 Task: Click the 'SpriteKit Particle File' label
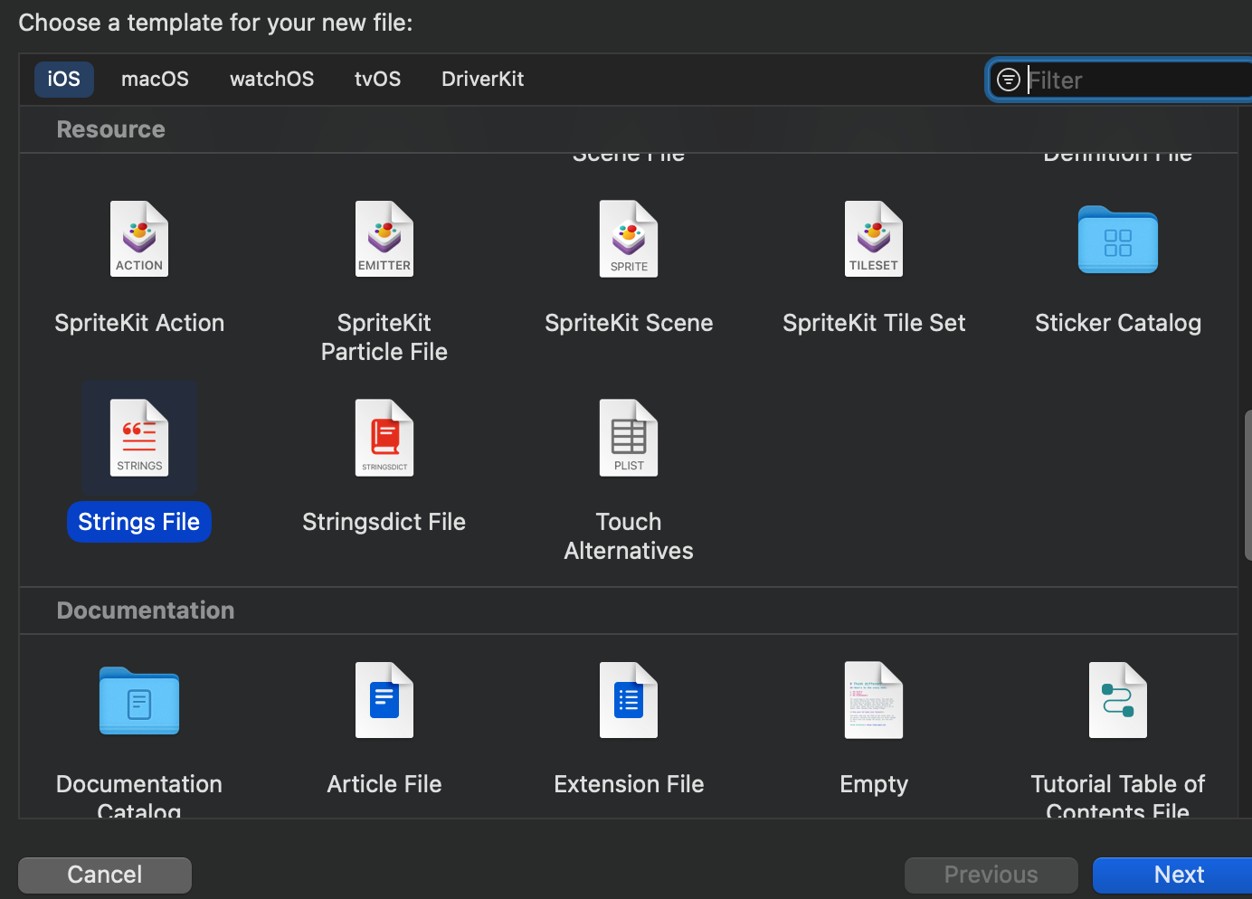pos(384,337)
